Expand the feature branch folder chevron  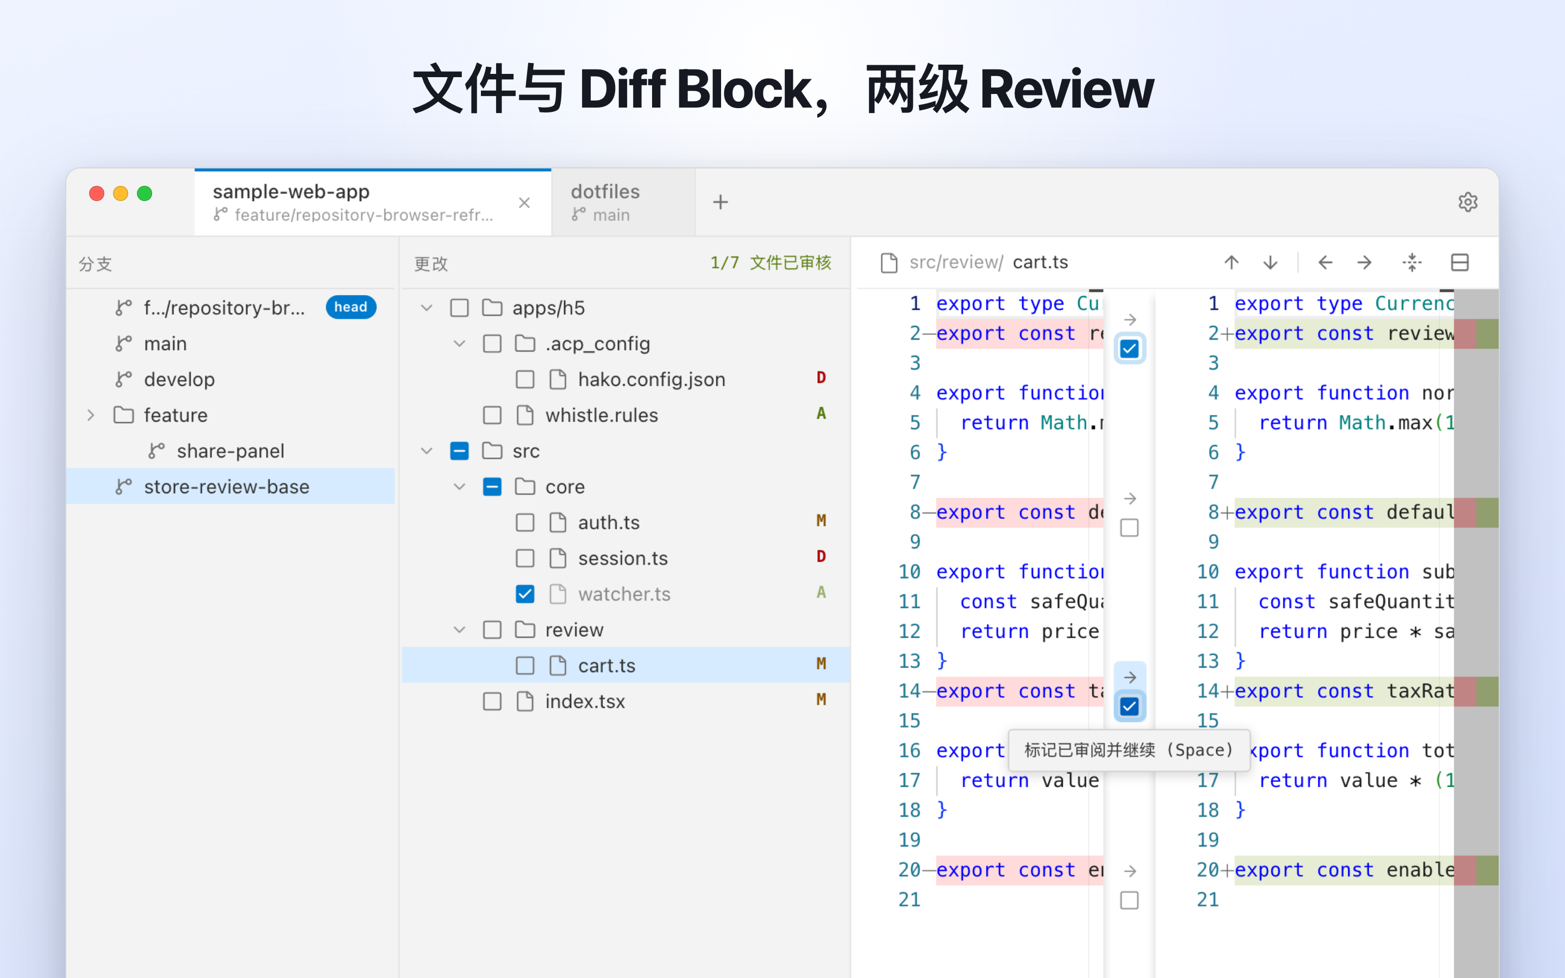click(x=91, y=415)
